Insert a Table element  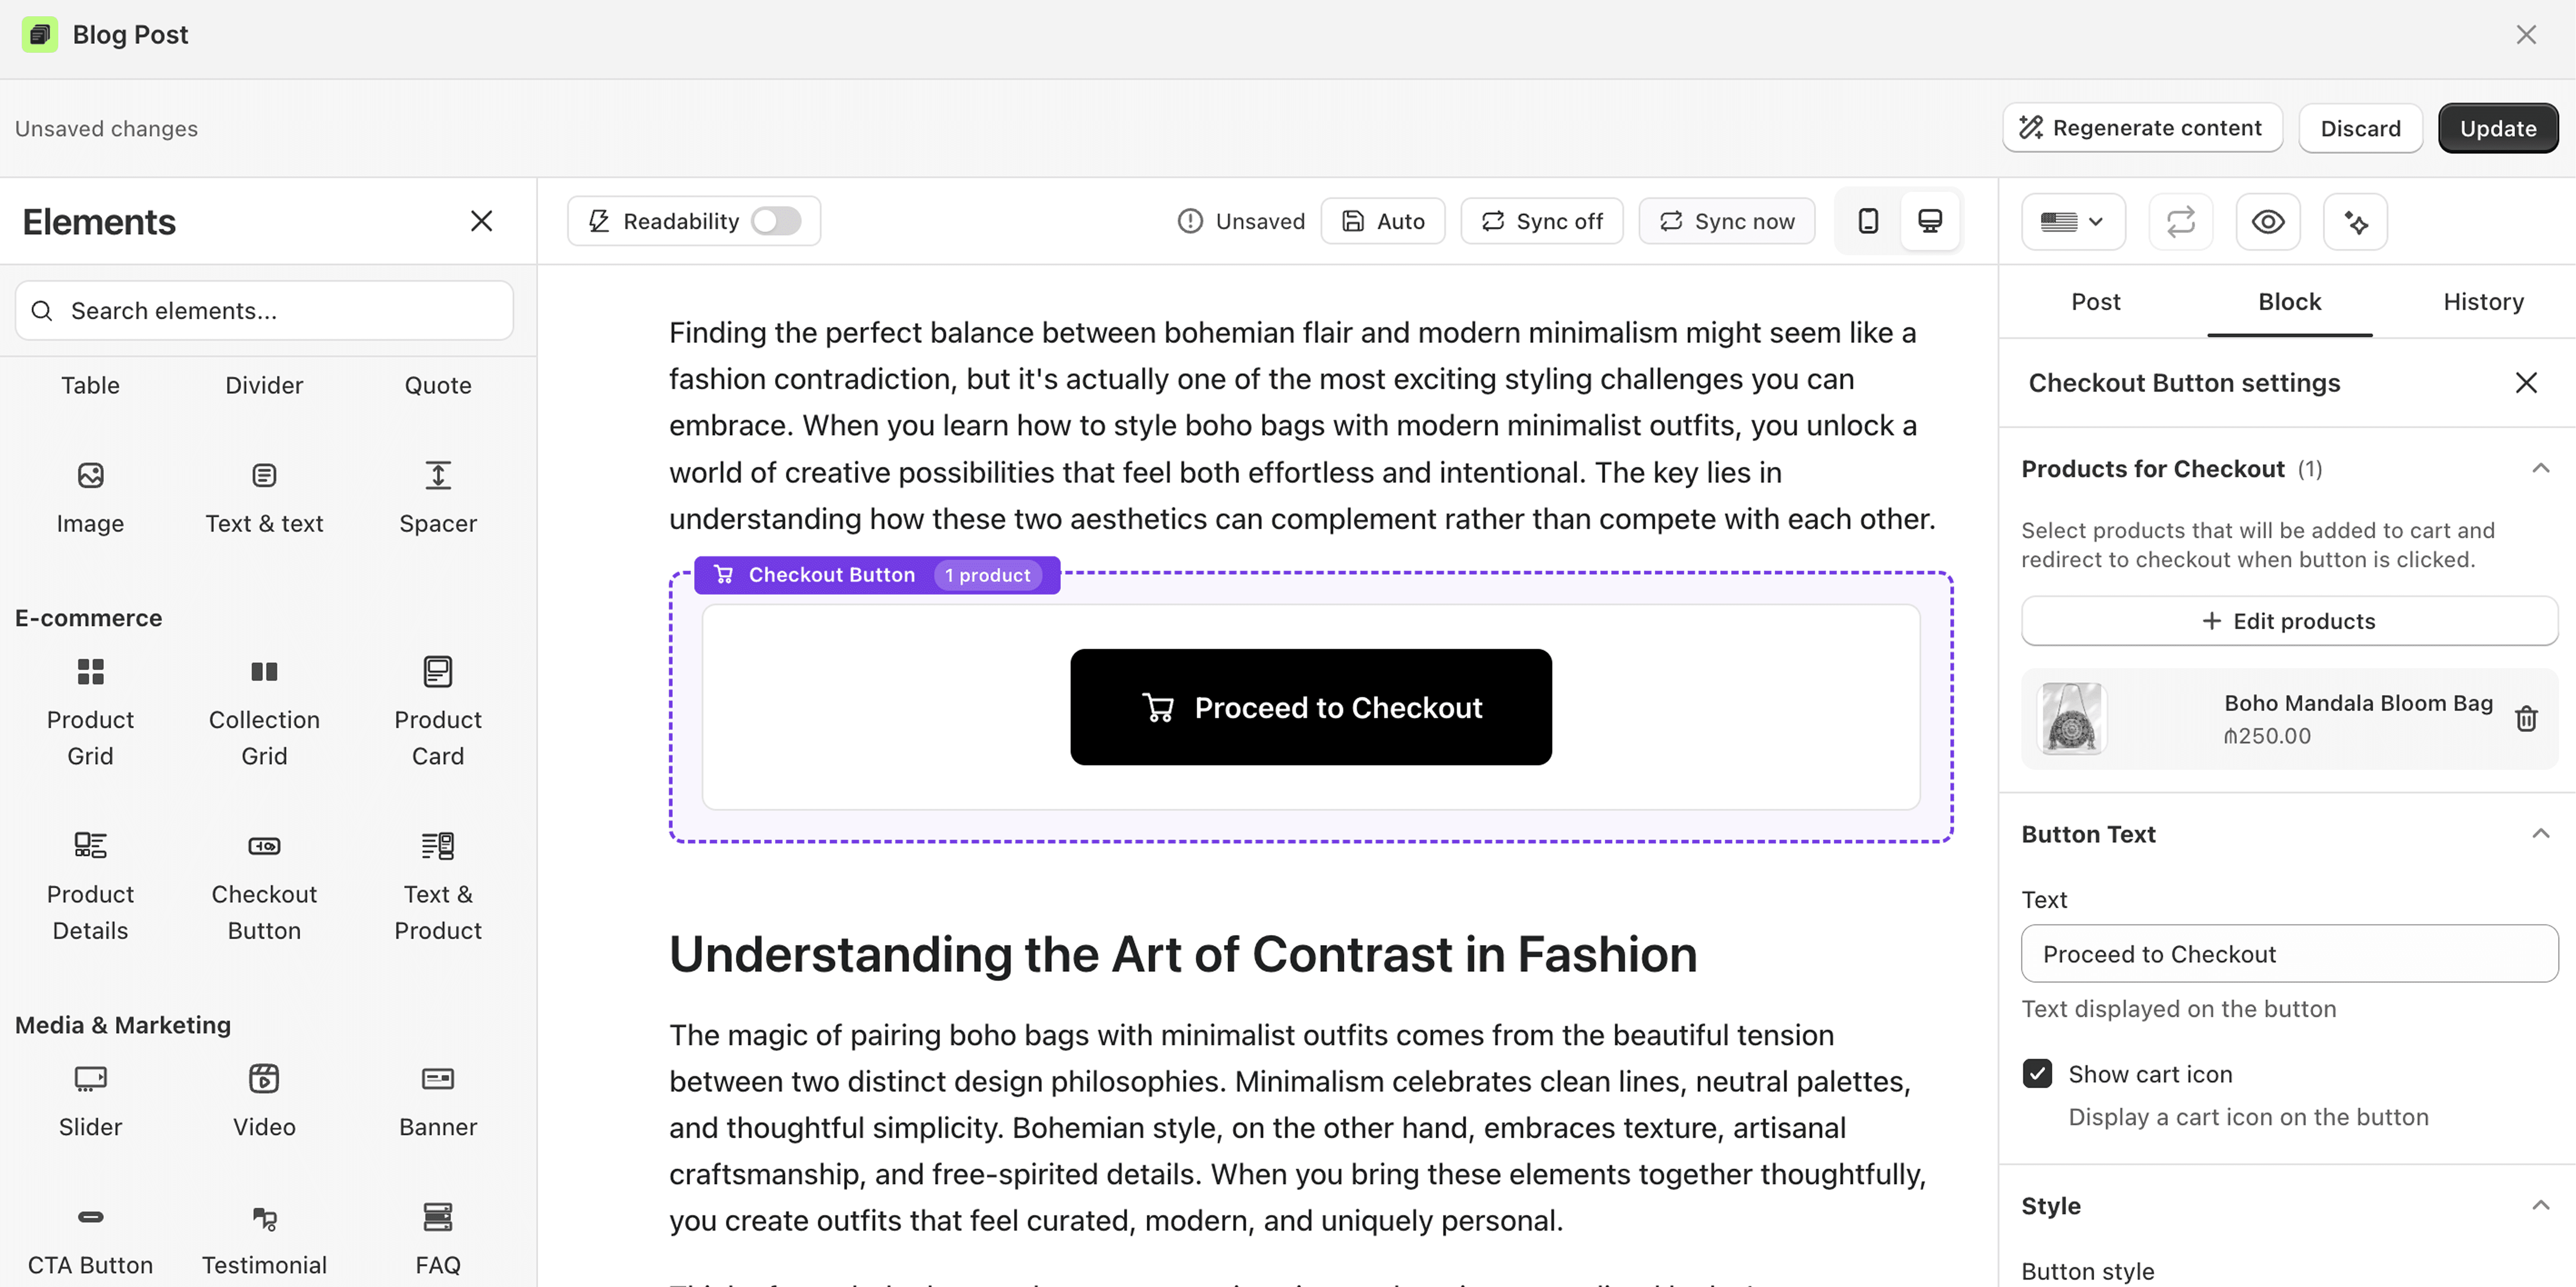point(90,385)
